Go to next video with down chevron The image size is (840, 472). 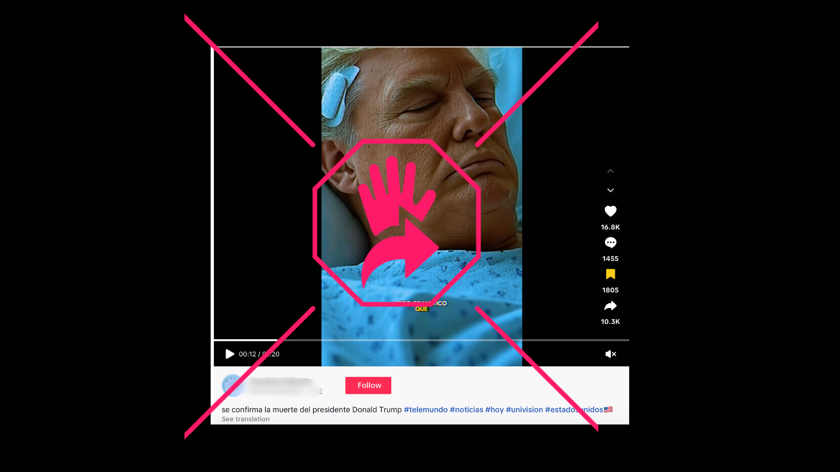[x=610, y=191]
